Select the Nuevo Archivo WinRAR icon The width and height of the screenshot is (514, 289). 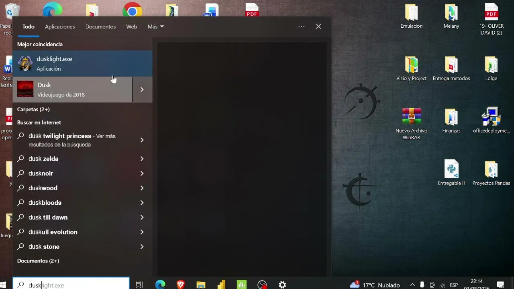click(x=412, y=124)
